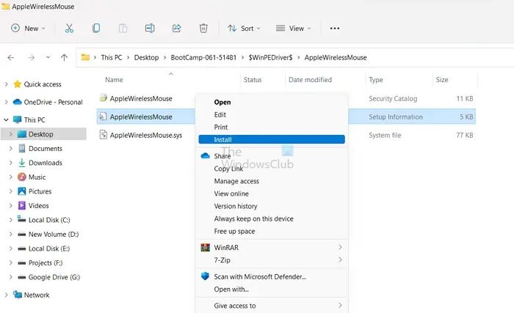Image resolution: width=514 pixels, height=313 pixels.
Task: Open the Sort dropdown menu
Action: [x=244, y=29]
